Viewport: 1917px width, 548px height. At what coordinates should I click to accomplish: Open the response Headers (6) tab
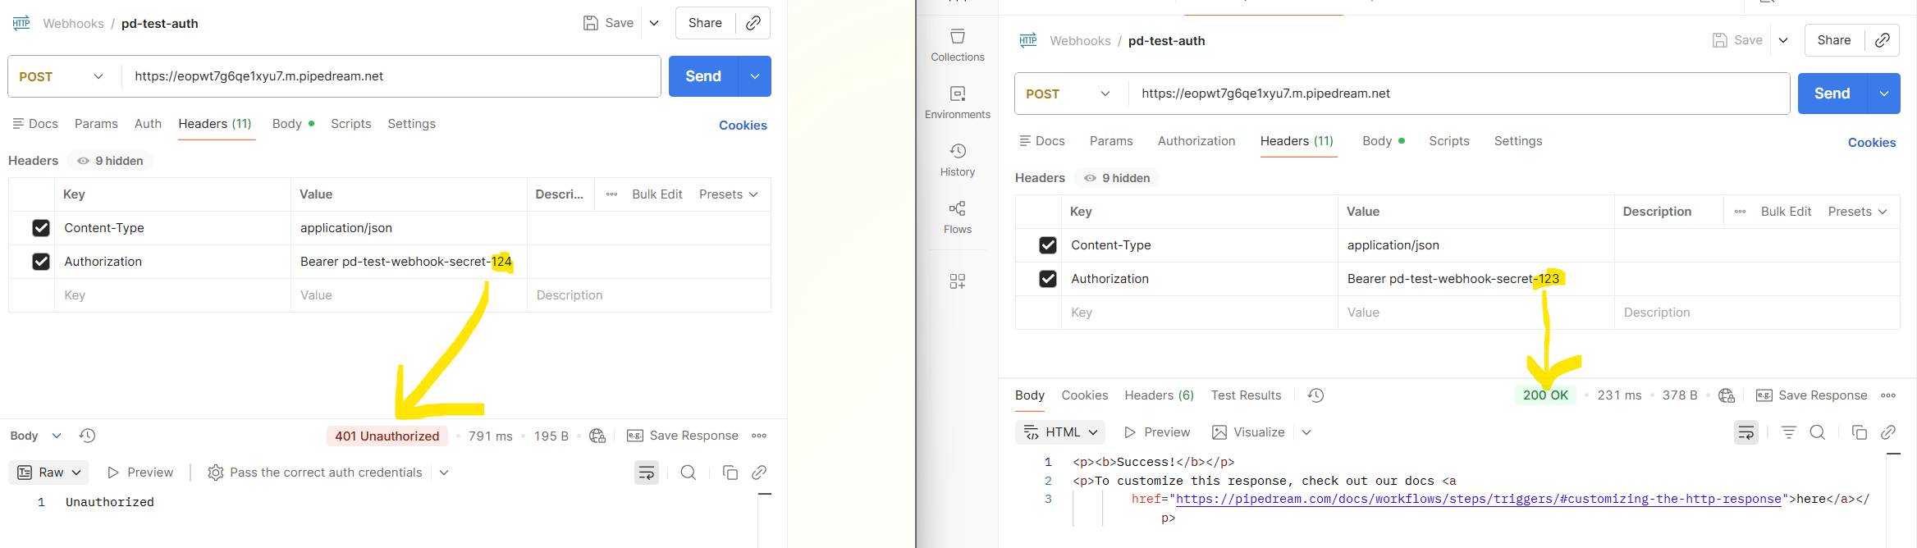click(x=1159, y=395)
